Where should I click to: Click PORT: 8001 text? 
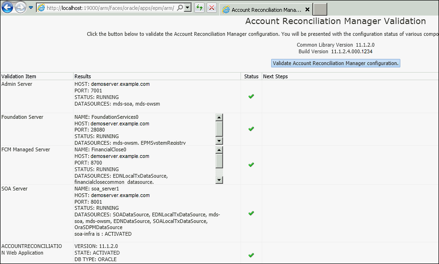pos(88,202)
